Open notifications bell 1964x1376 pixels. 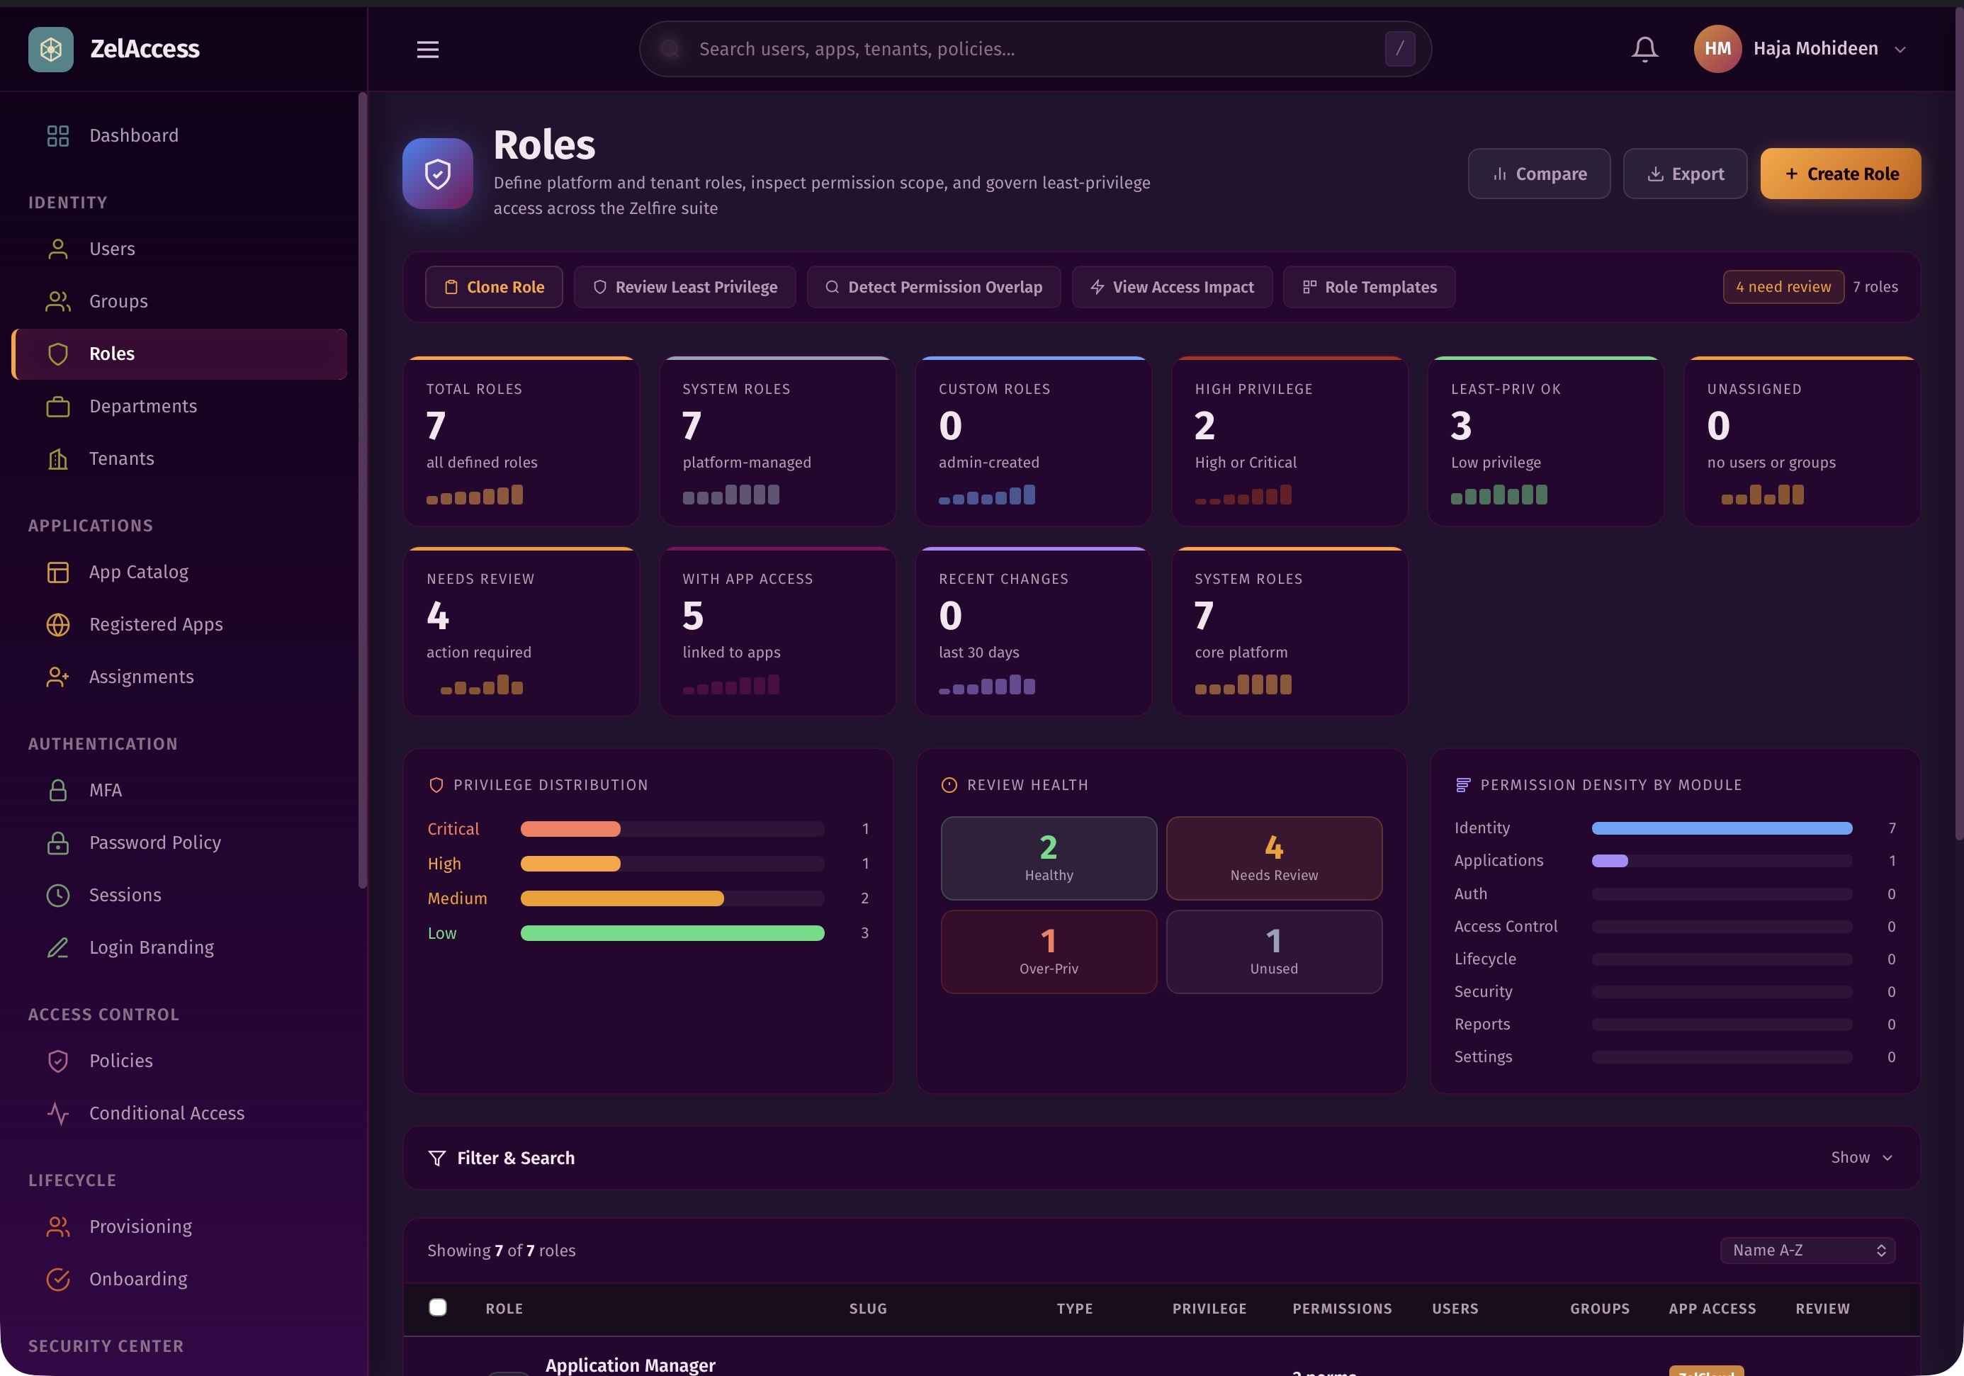(x=1644, y=48)
